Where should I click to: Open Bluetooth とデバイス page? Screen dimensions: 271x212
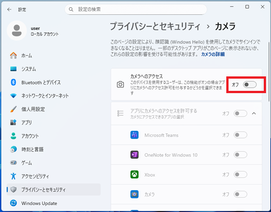54,82
